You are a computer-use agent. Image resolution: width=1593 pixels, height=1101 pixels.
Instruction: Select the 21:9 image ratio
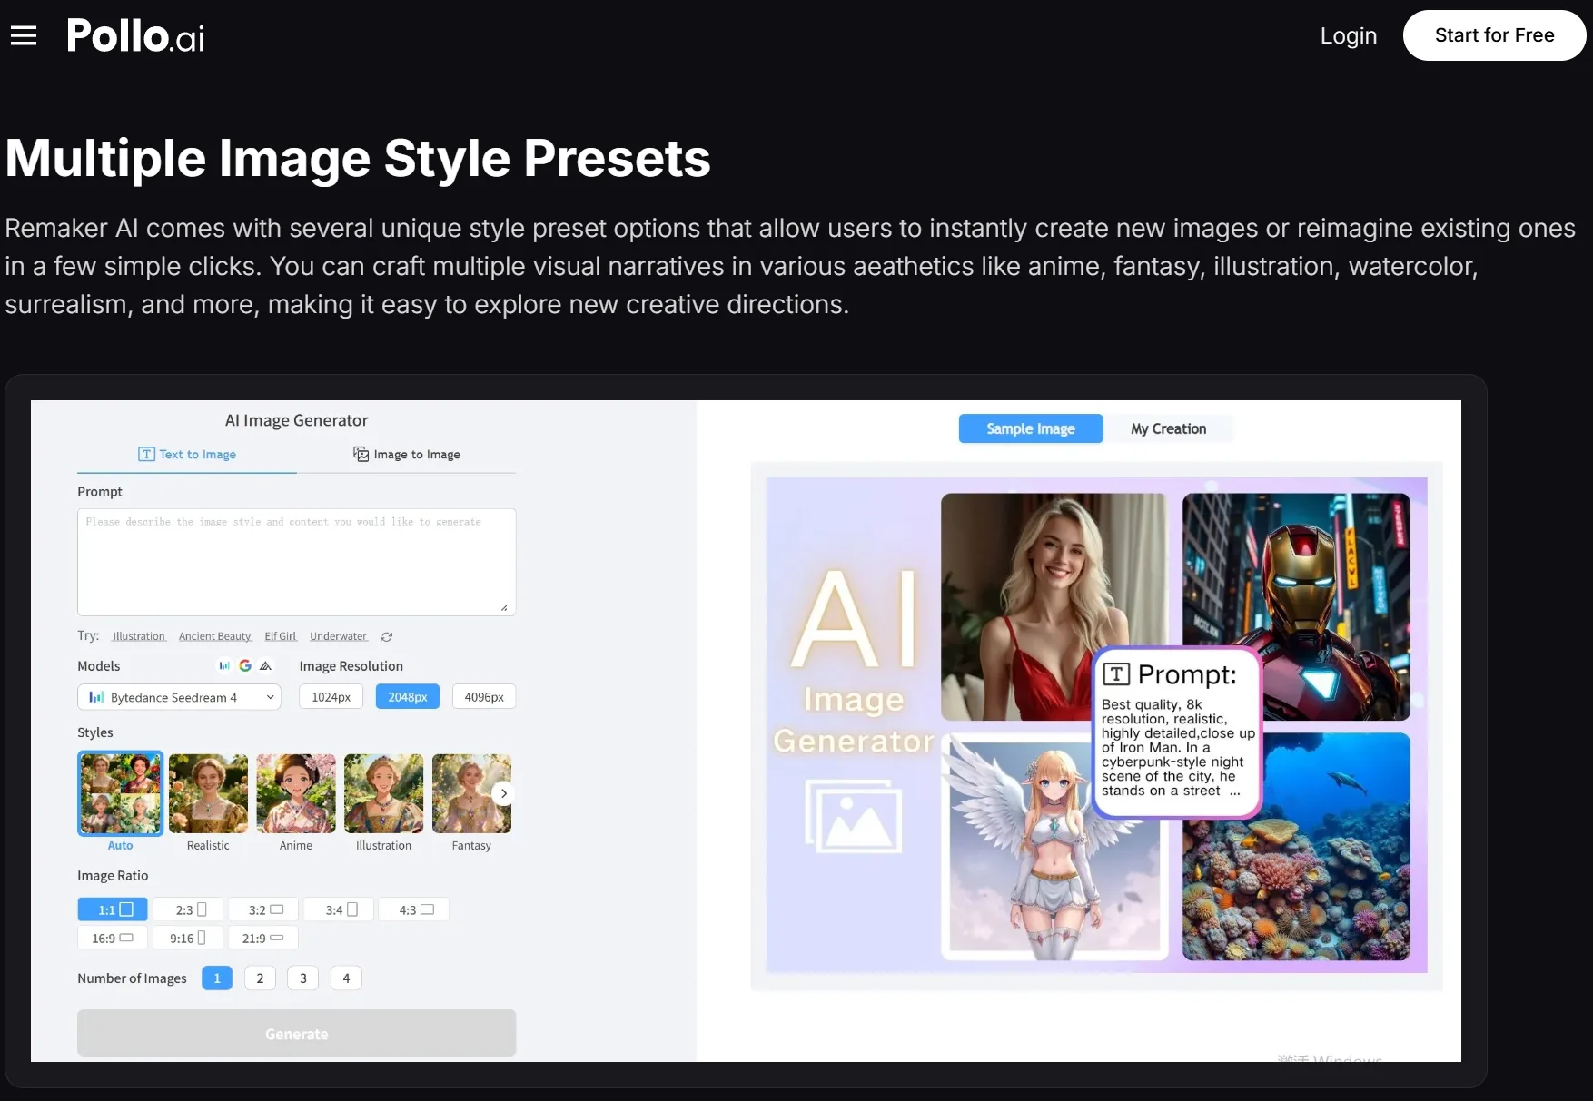point(263,938)
